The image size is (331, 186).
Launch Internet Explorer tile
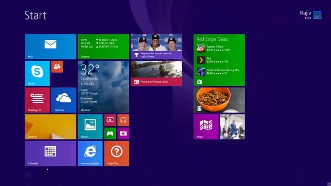point(90,153)
